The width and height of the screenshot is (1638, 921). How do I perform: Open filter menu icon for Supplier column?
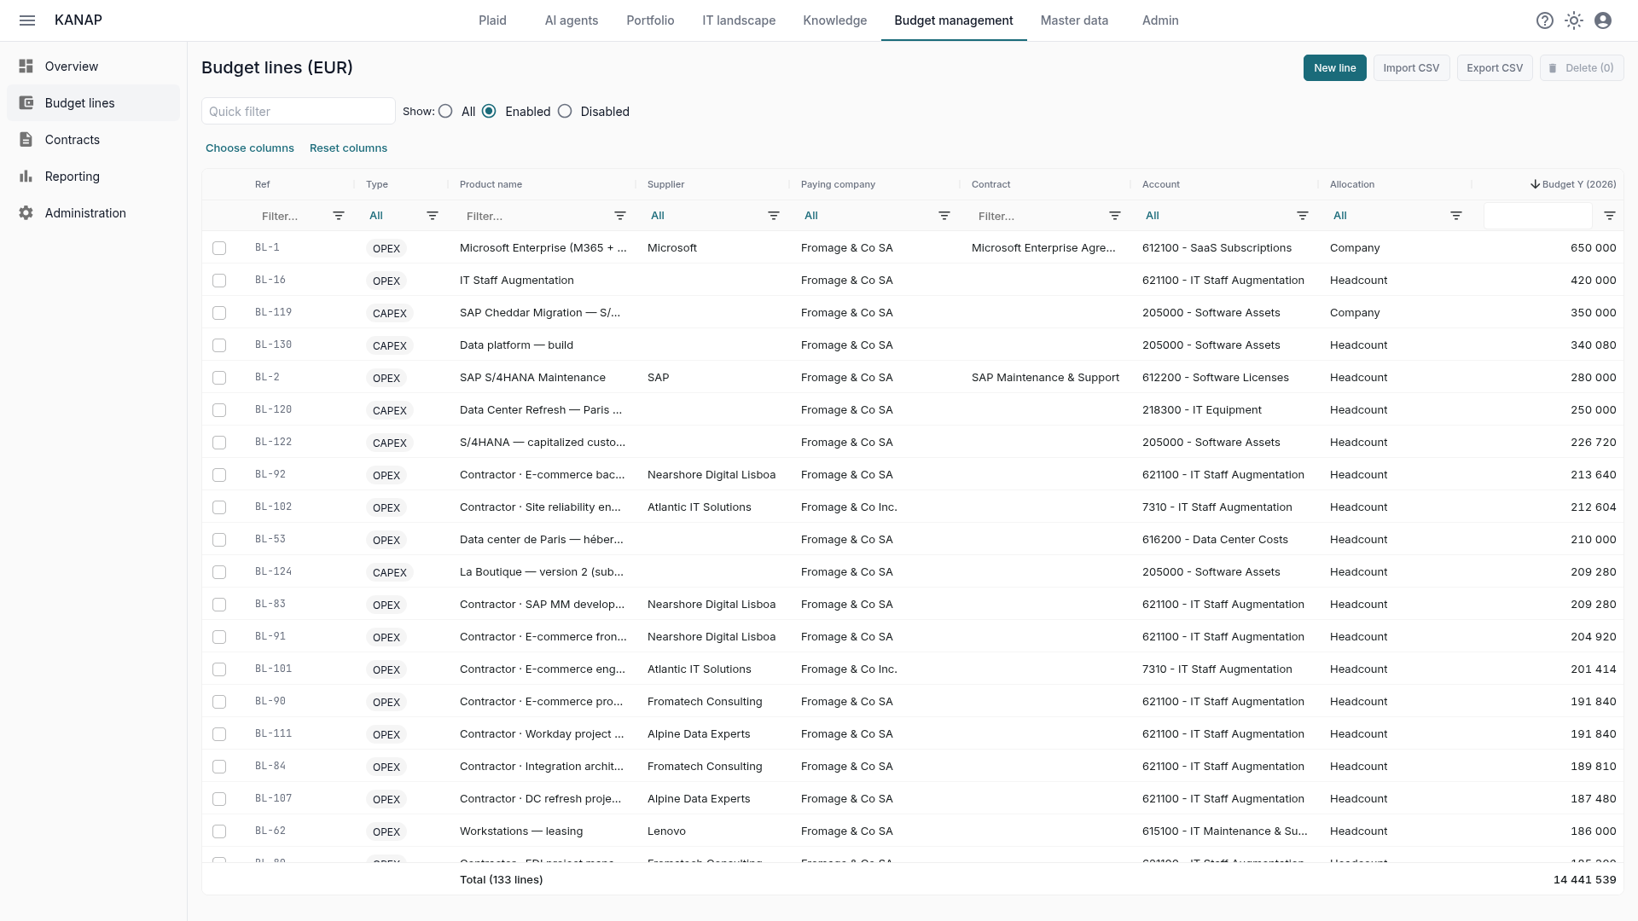(774, 216)
